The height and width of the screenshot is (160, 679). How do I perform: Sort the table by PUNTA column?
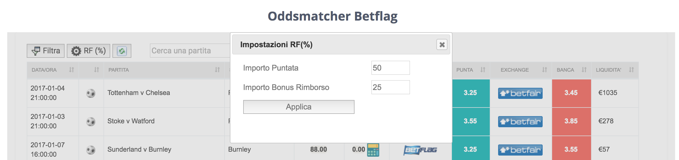pos(483,70)
